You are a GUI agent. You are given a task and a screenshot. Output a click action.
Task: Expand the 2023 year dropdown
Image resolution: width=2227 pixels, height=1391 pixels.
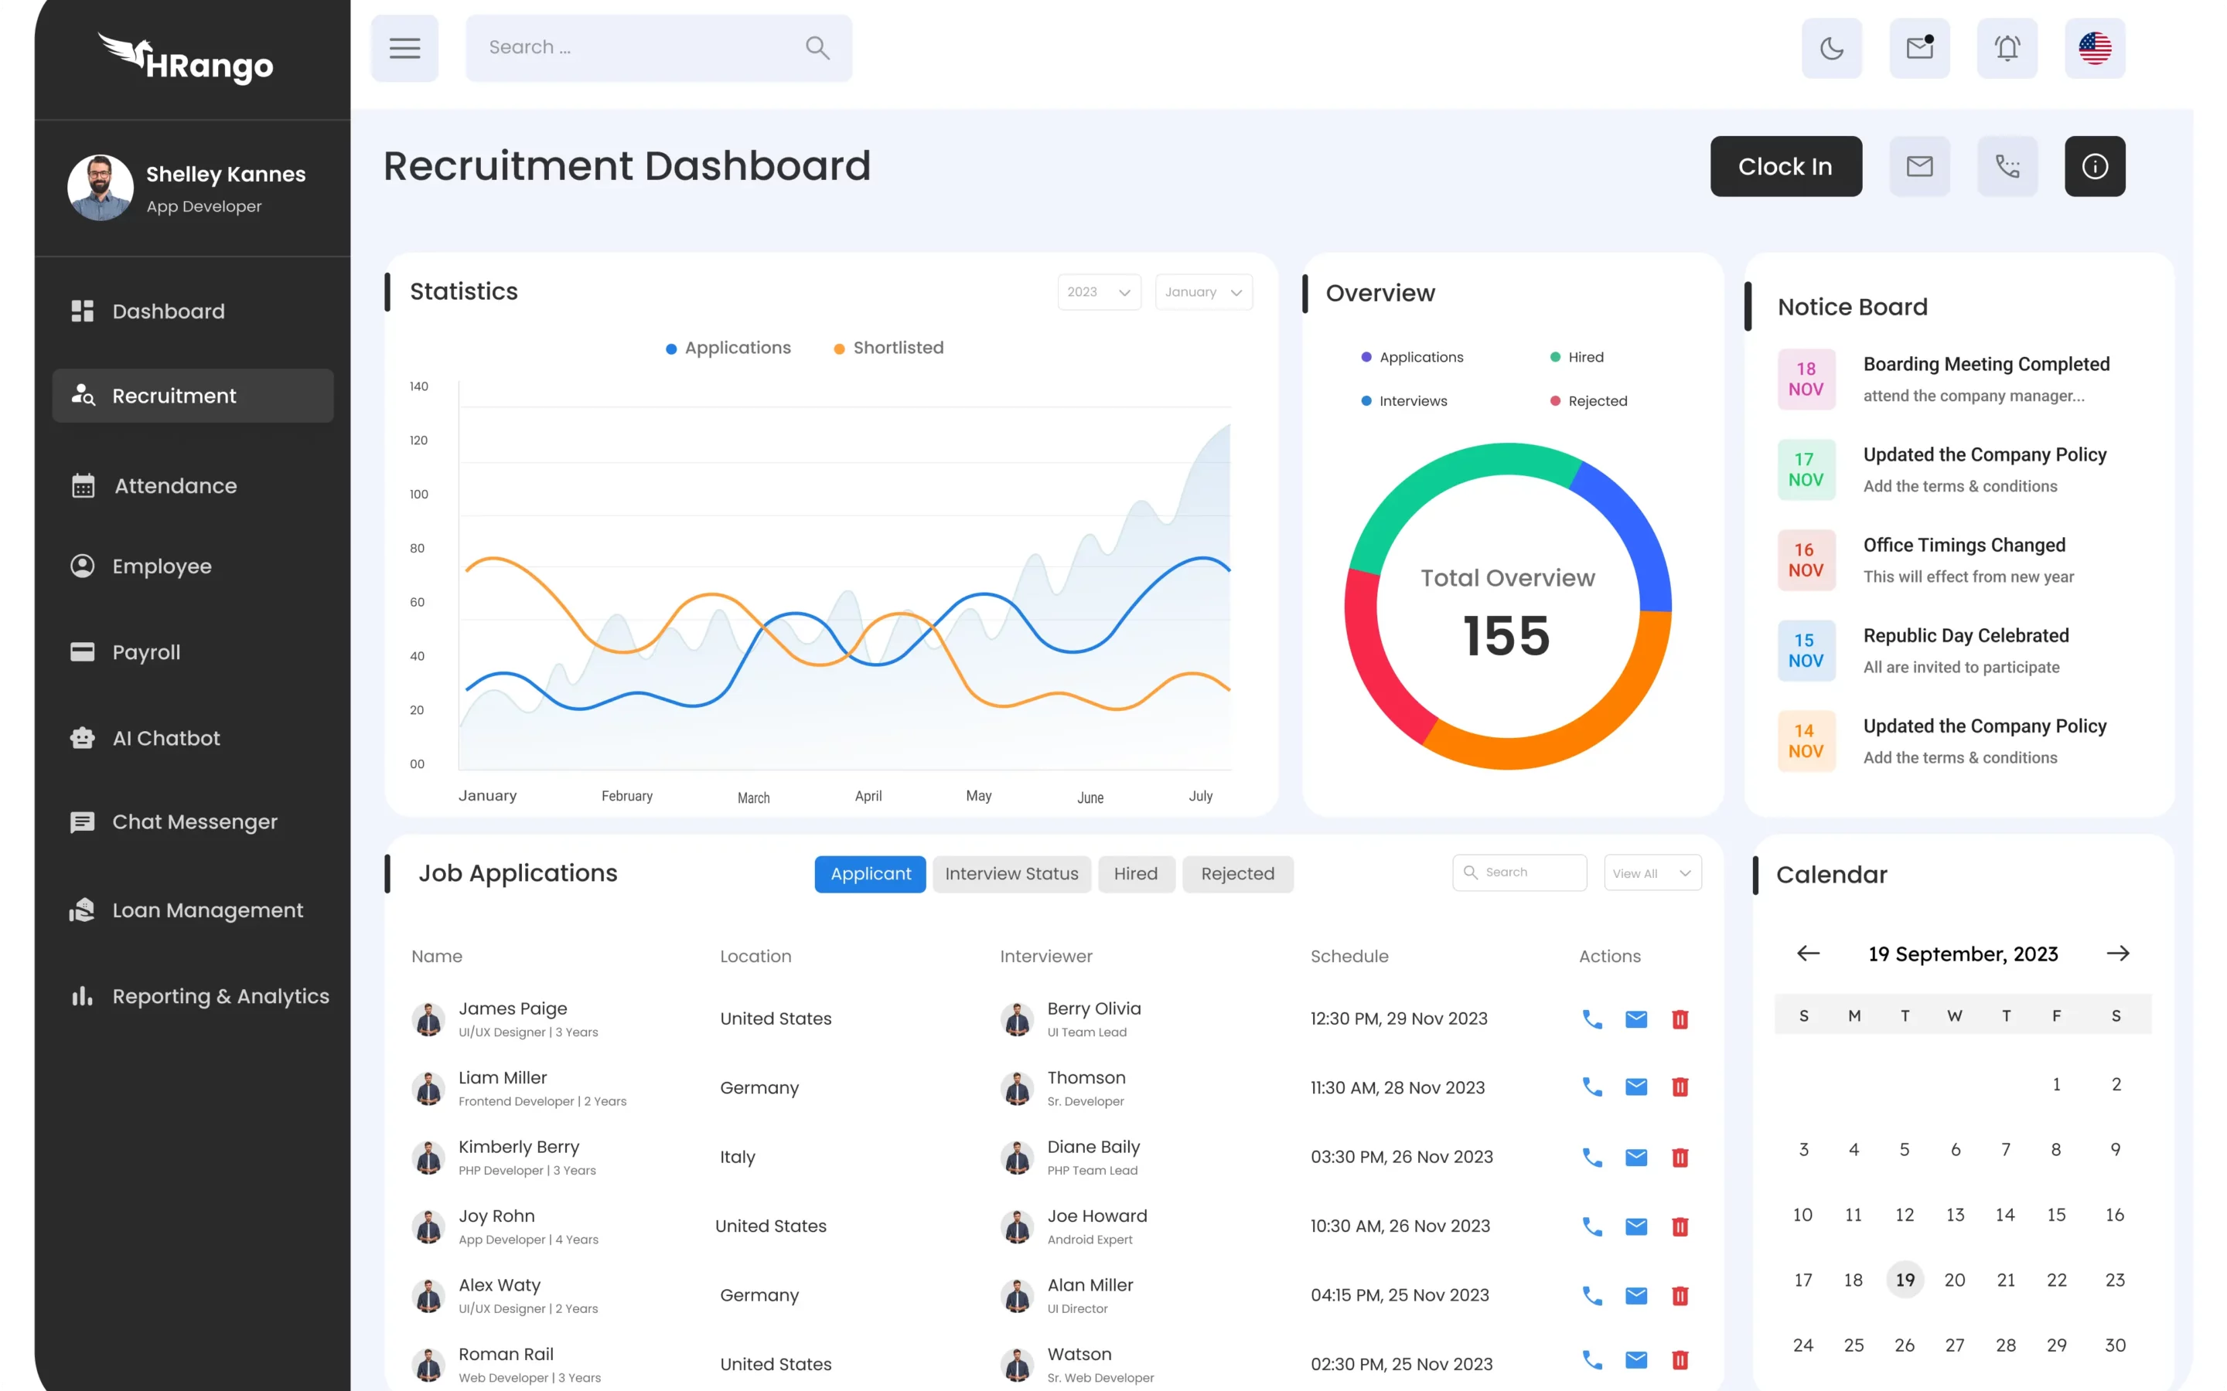click(1099, 293)
